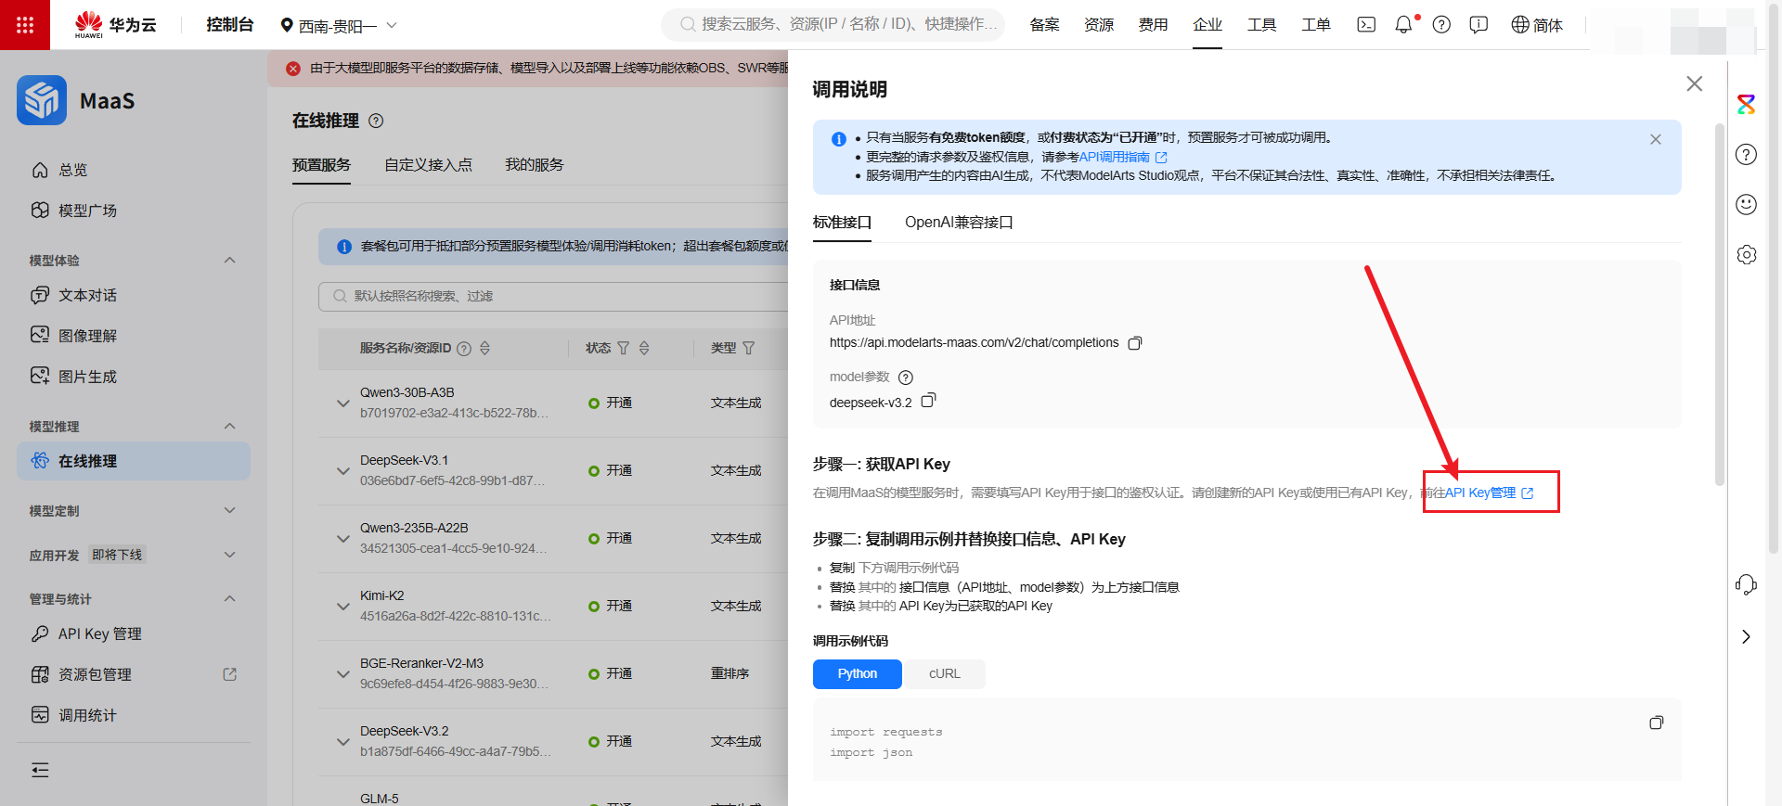This screenshot has height=806, width=1782.
Task: Expand the BGE-Reranker-V2-M3 row
Action: pos(342,673)
